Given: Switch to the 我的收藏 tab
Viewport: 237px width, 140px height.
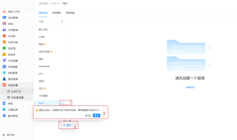Looking at the screenshot, I should tap(70, 13).
